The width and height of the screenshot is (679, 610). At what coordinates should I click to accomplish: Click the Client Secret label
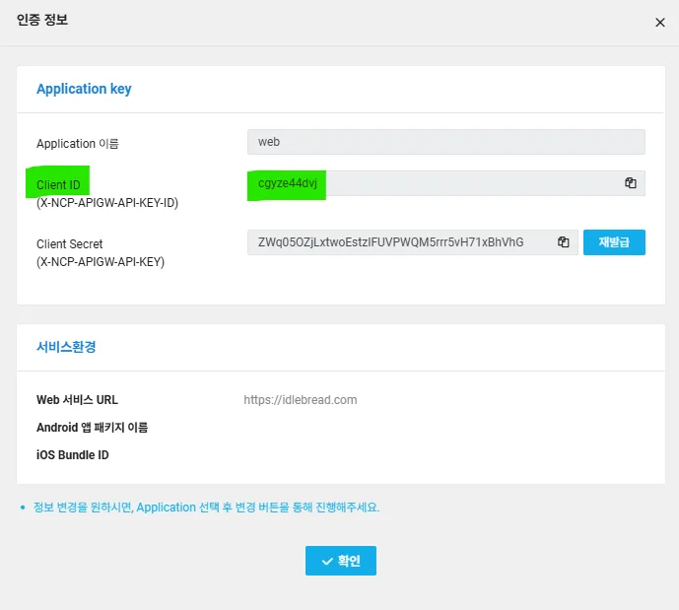[x=70, y=244]
